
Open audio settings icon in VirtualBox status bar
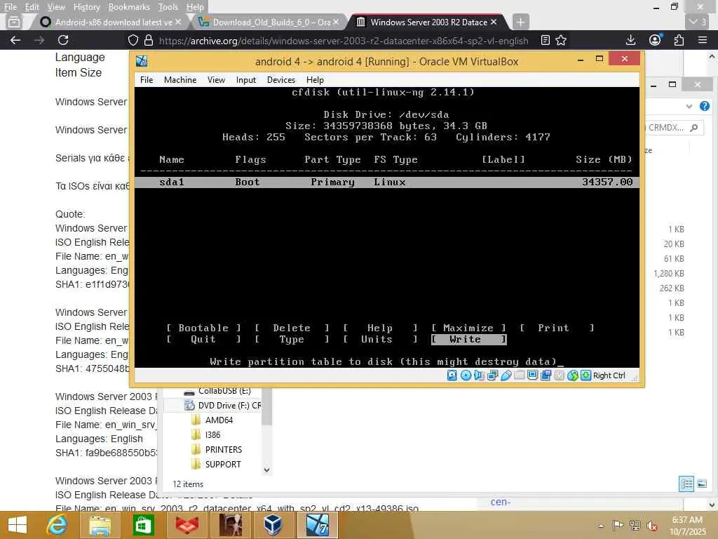479,375
